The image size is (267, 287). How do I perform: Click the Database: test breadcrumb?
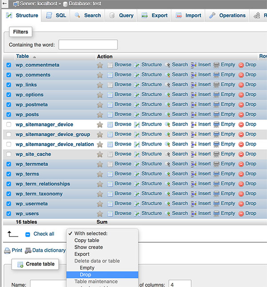(85, 4)
